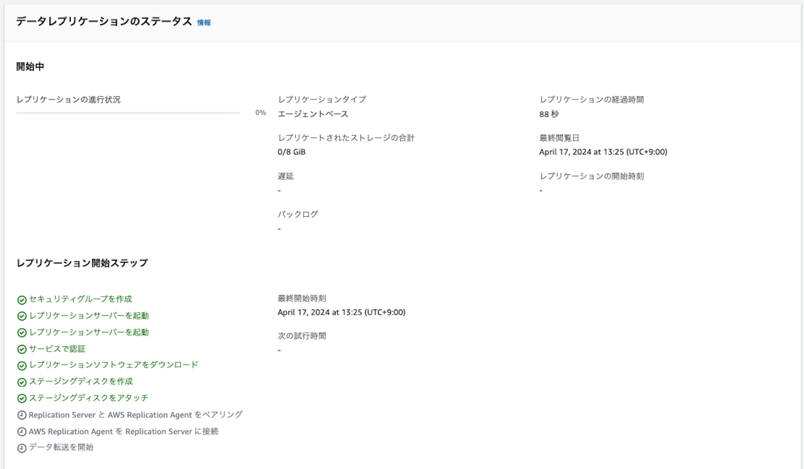Viewport: 804px width, 469px height.
Task: Click the 最終開始時刻 label
Action: (302, 298)
